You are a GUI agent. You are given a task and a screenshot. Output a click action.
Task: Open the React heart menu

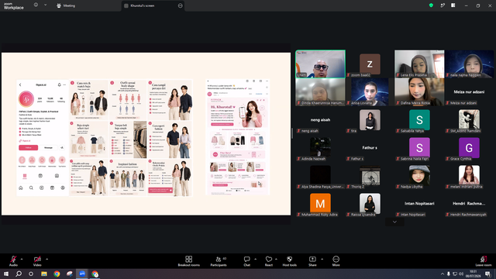click(269, 261)
